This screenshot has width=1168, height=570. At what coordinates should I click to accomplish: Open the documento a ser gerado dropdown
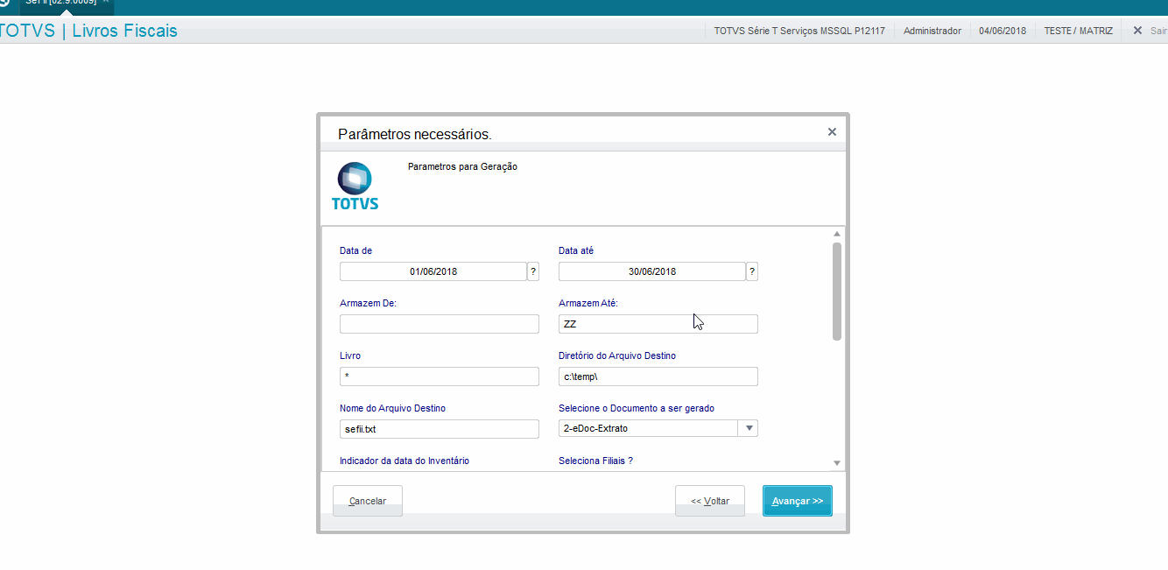tap(749, 429)
